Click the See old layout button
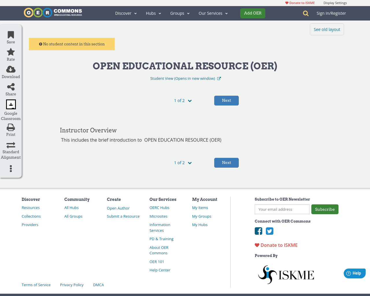370x296 pixels. (327, 29)
